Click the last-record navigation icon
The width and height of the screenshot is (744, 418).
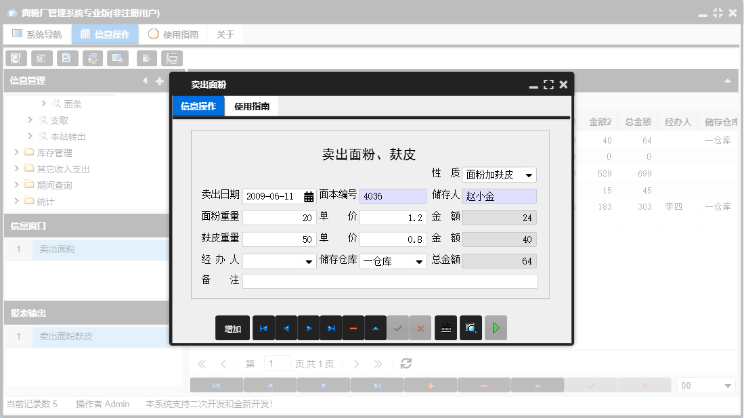click(331, 327)
